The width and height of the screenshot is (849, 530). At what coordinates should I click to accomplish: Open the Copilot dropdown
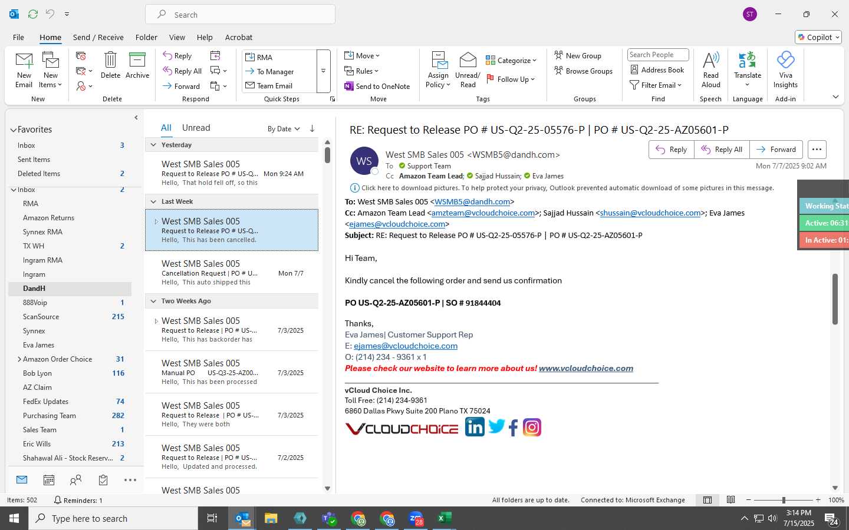tap(818, 37)
